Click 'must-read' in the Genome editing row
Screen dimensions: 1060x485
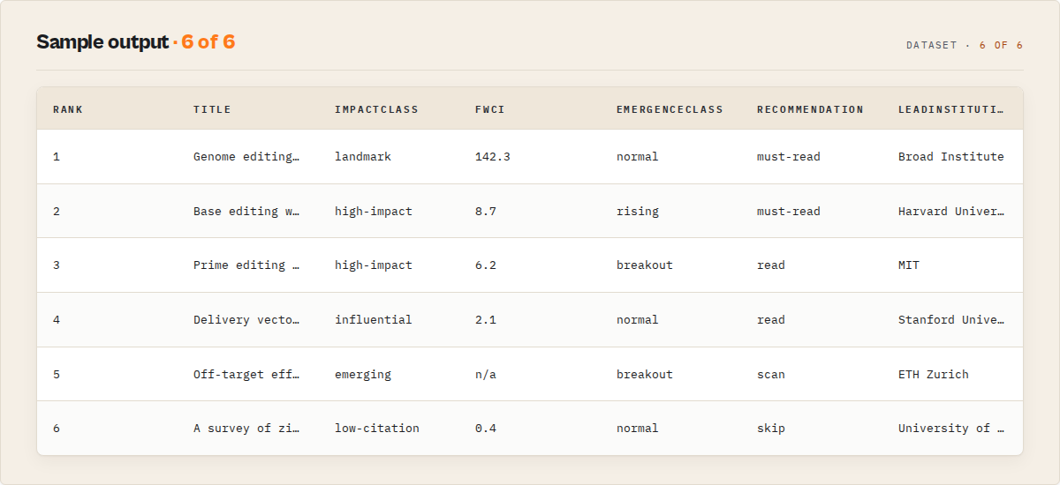pos(789,157)
